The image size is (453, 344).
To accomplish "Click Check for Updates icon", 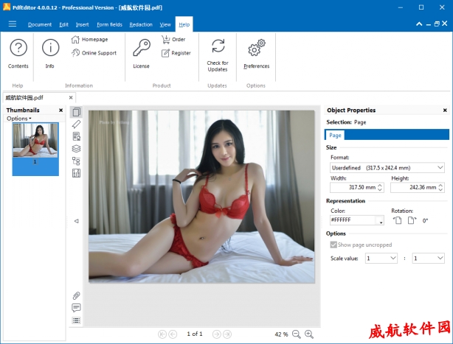I will pos(218,47).
